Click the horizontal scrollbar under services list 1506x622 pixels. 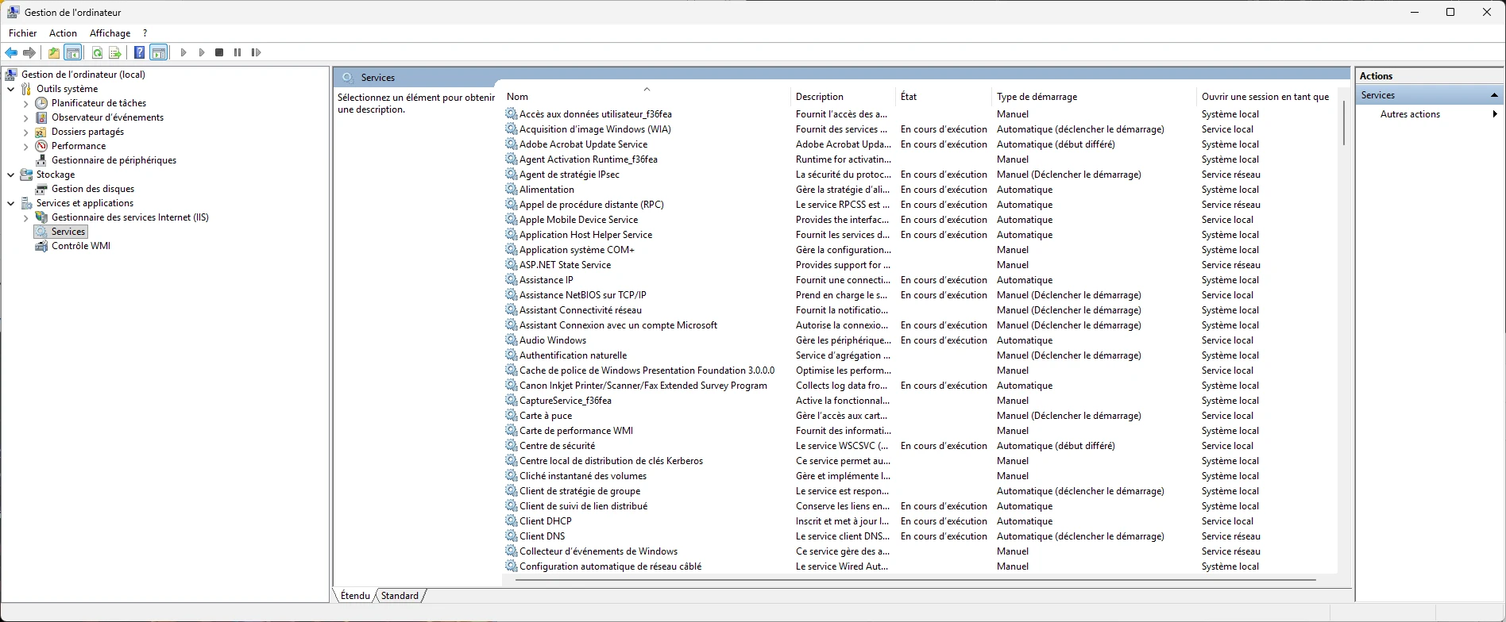pyautogui.click(x=915, y=580)
